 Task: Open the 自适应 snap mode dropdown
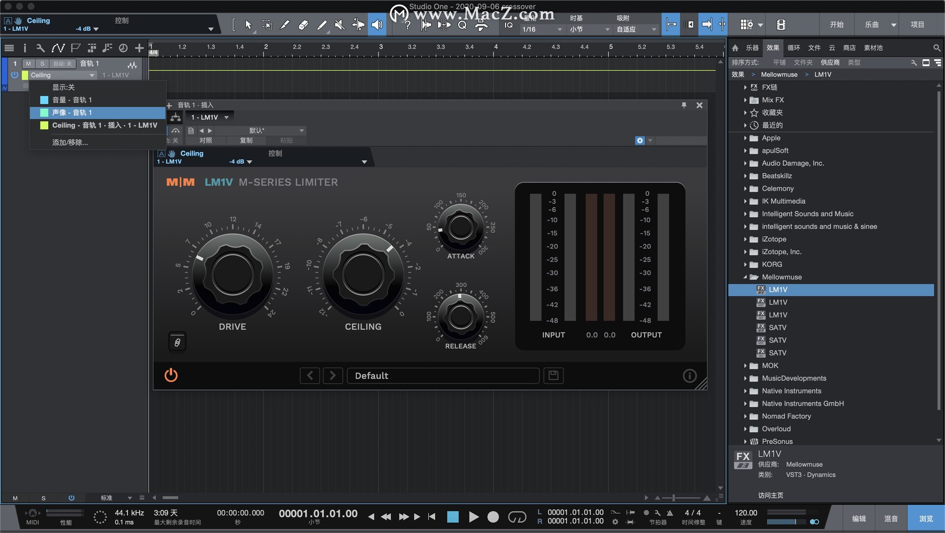(636, 30)
